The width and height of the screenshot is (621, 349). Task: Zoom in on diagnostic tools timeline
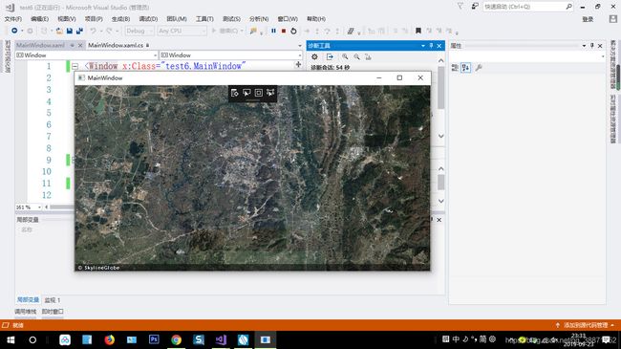pos(345,56)
